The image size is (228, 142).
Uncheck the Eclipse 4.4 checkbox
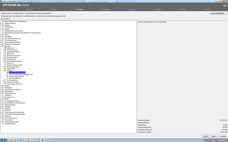click(5, 48)
